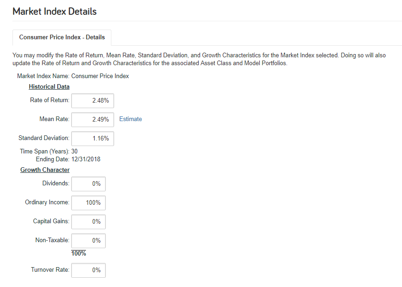Click into the Dividends percentage box
Viewport: 402px width, 287px height.
(88, 183)
